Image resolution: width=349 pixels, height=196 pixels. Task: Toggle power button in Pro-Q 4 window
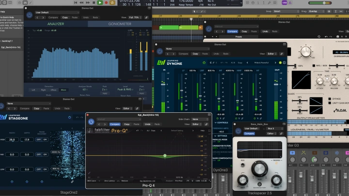[x=91, y=122]
